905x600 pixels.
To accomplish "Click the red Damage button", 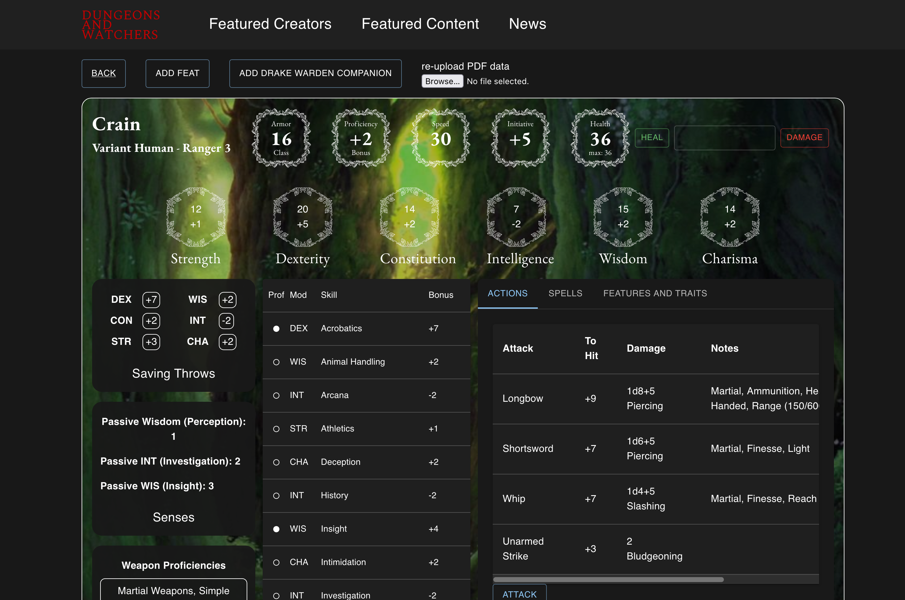I will (x=804, y=138).
